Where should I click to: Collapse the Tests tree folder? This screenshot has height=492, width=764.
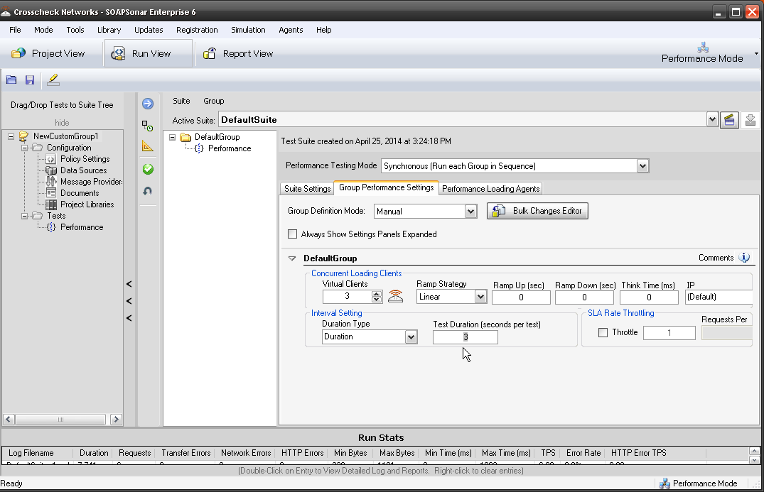pyautogui.click(x=24, y=216)
